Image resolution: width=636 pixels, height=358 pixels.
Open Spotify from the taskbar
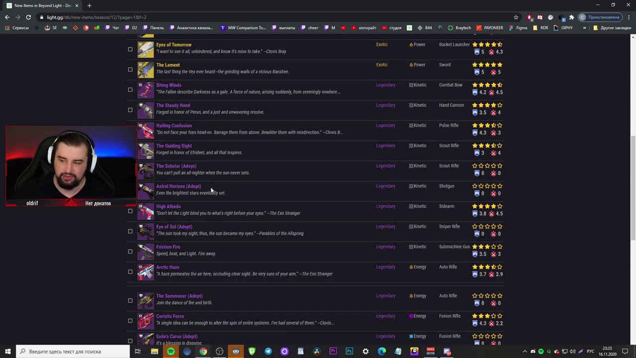point(170,352)
